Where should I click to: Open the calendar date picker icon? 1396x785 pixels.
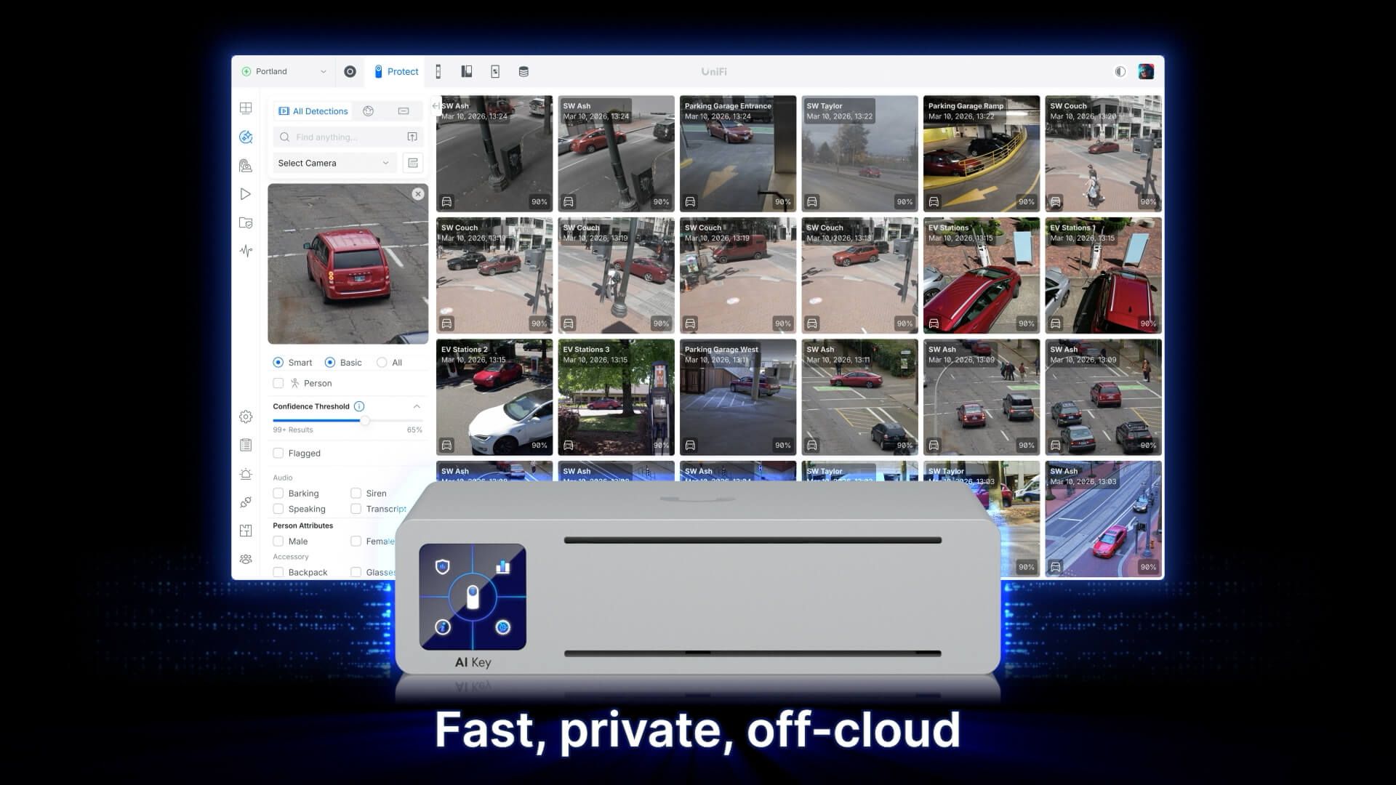click(413, 163)
